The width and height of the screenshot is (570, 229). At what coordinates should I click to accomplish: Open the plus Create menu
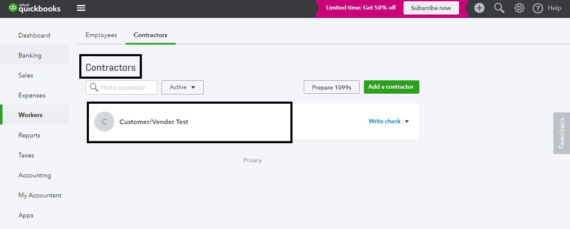tap(479, 8)
